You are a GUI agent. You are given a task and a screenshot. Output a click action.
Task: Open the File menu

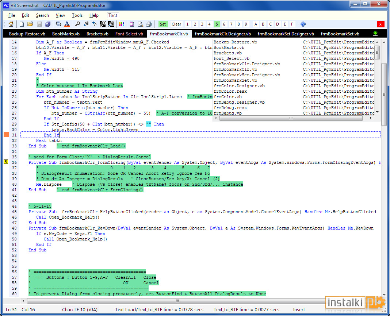(12, 15)
